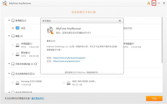The height and width of the screenshot is (104, 167).
Task: Click the 常用路径 category disk icon
Action: pos(13,20)
